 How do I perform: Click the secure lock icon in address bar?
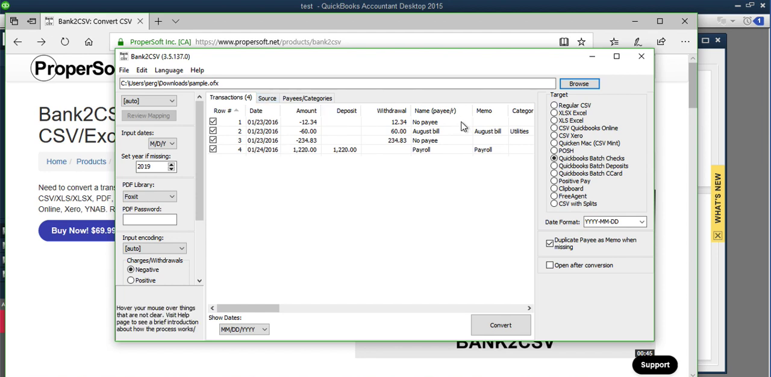click(x=121, y=42)
